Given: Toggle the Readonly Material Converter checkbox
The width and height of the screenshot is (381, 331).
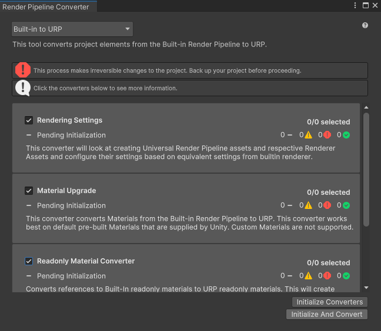Looking at the screenshot, I should coord(29,261).
